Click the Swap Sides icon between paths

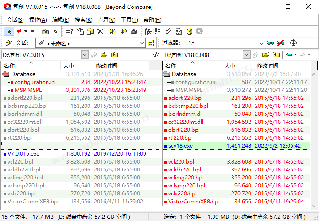[156, 55]
